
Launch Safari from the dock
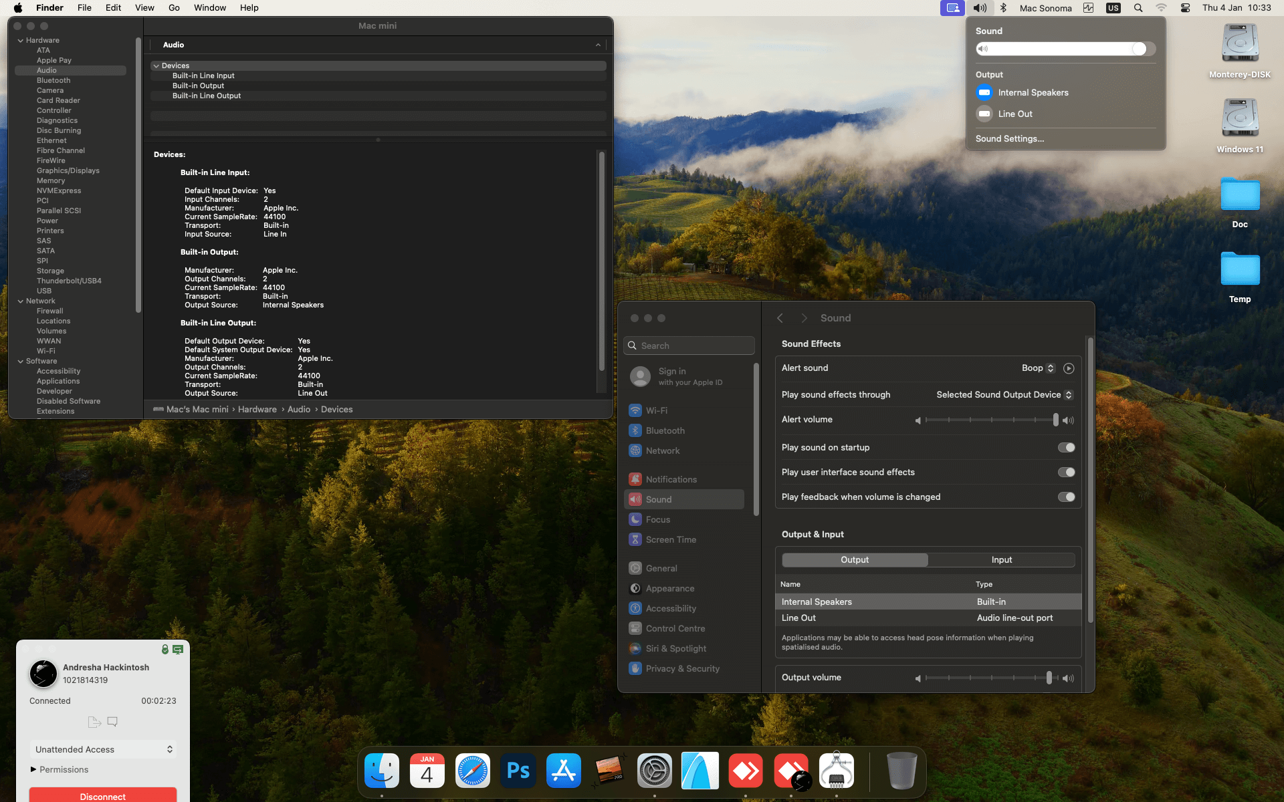click(x=473, y=771)
